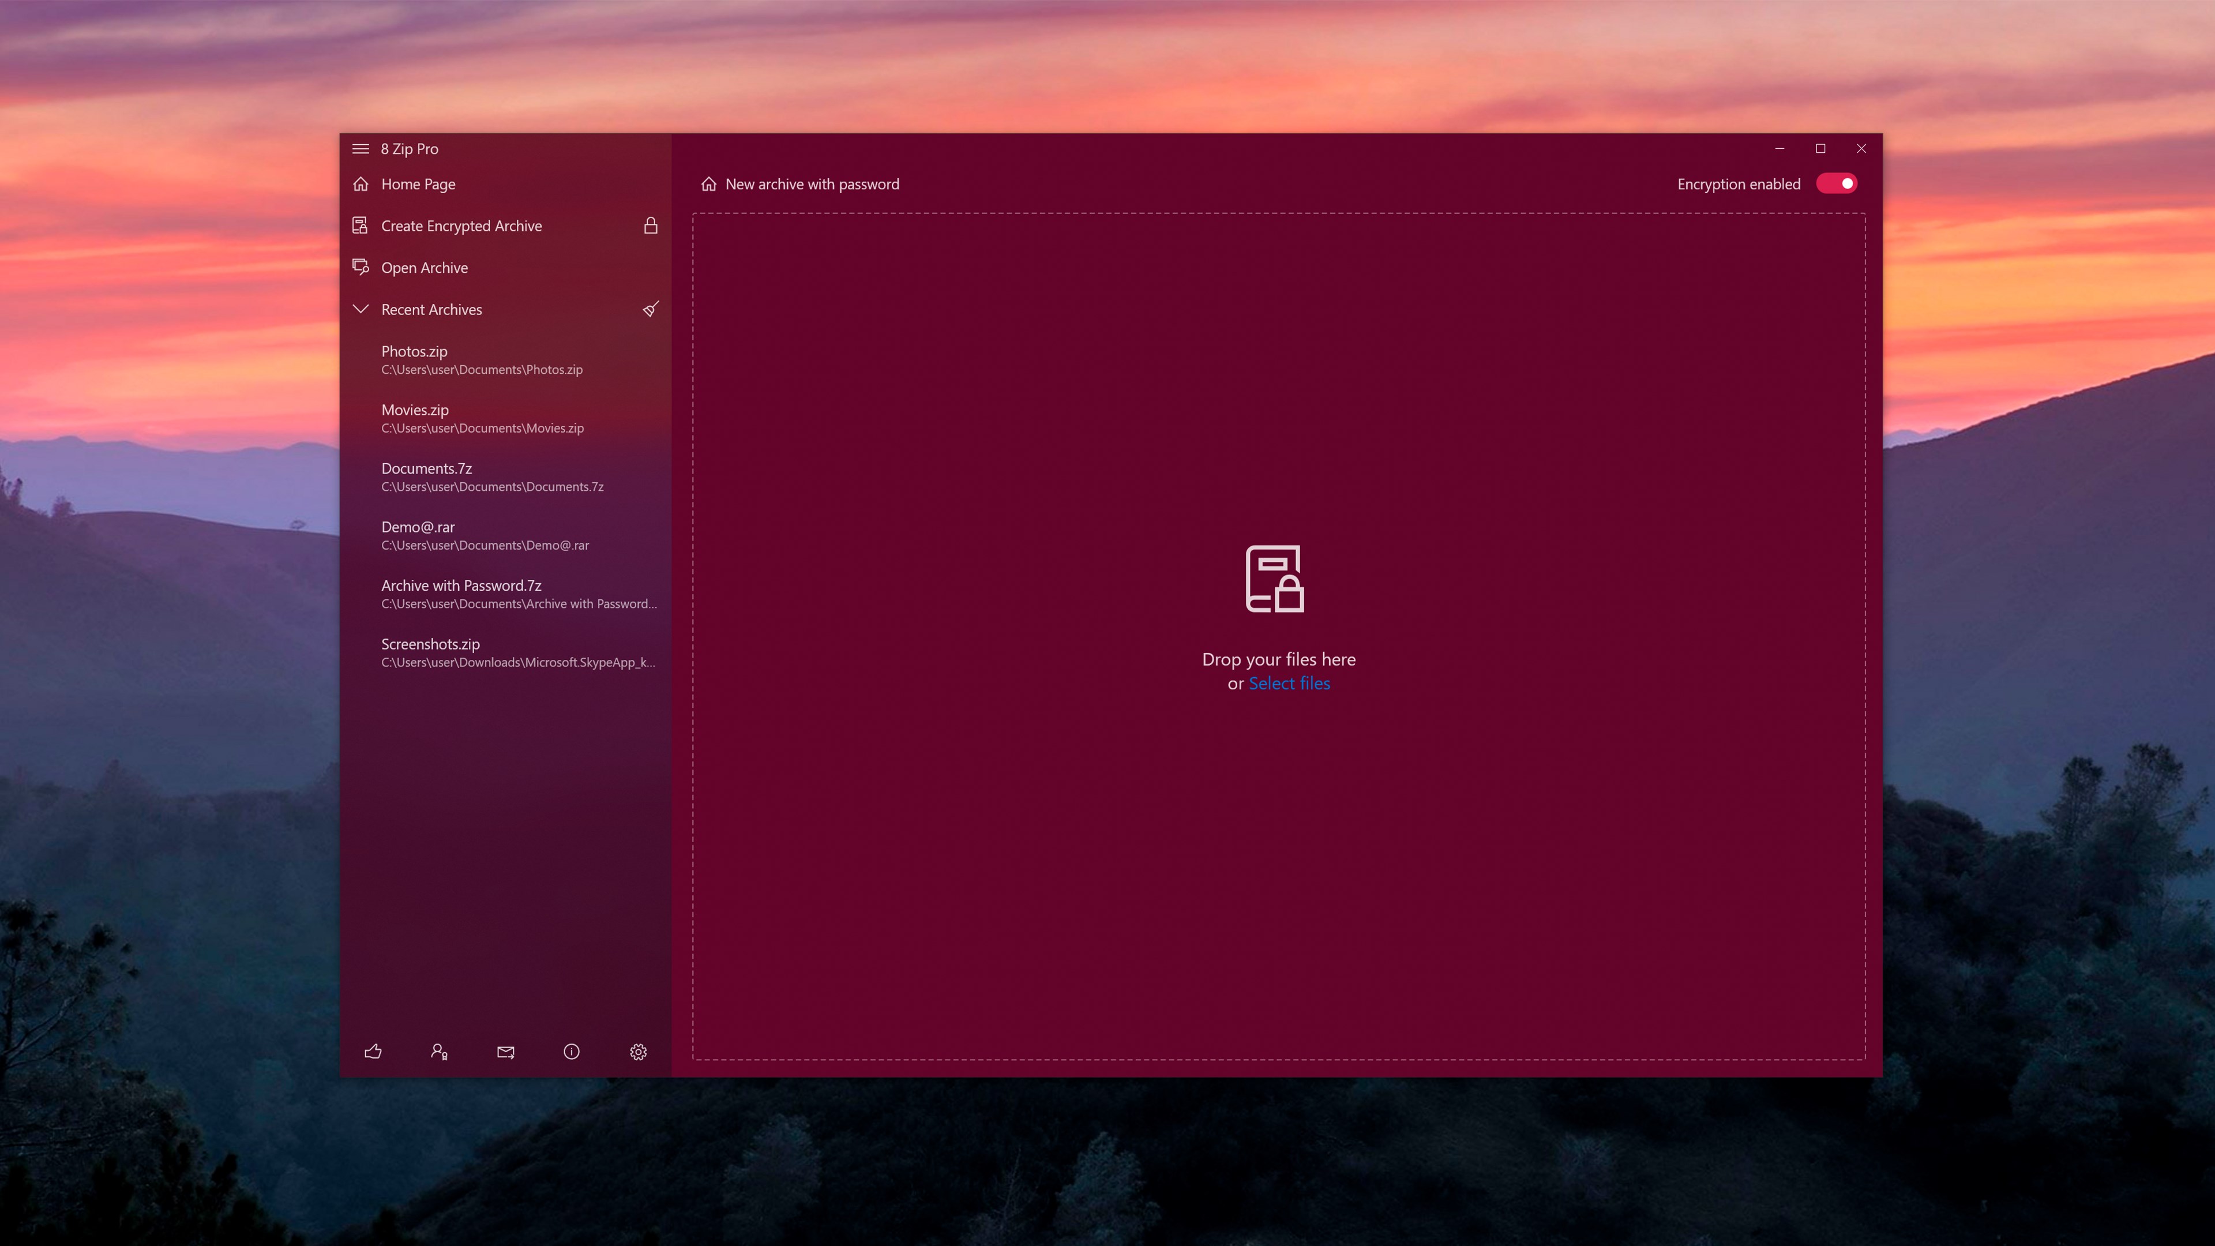Screen dimensions: 2215x1246
Task: Select Home Page in the sidebar
Action: click(418, 183)
